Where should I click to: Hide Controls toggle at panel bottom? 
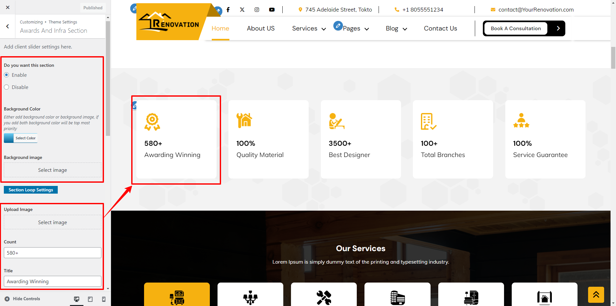click(22, 299)
